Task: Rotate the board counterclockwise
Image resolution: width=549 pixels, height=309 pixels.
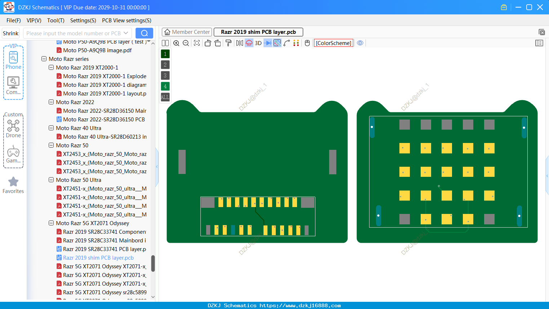Action: tap(208, 43)
